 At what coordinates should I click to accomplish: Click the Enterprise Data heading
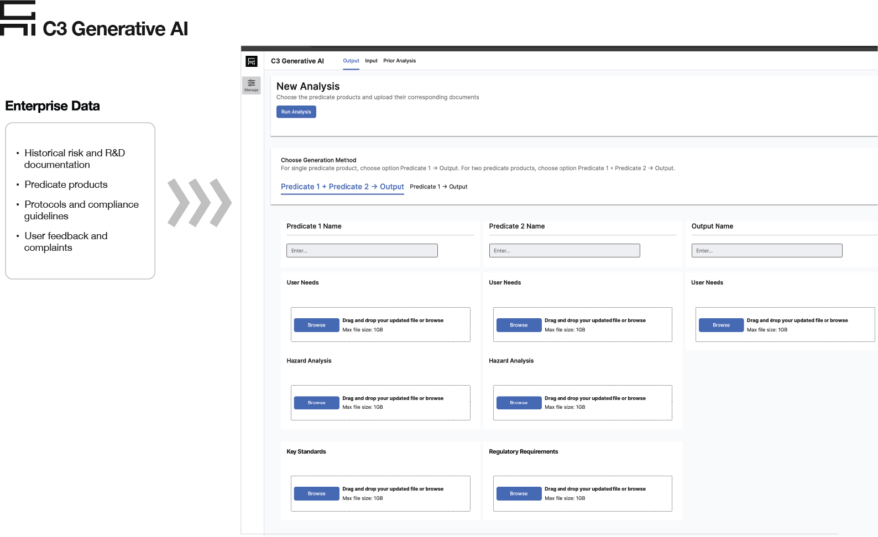click(53, 106)
